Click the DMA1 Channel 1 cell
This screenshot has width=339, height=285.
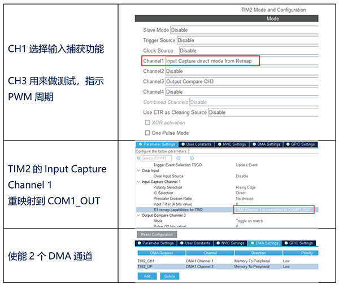click(199, 261)
